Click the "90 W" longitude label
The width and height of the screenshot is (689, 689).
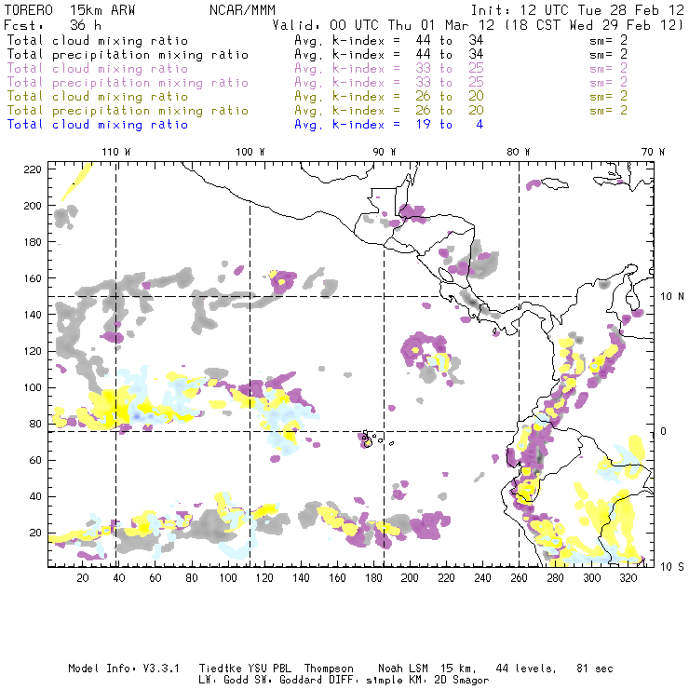click(x=385, y=152)
